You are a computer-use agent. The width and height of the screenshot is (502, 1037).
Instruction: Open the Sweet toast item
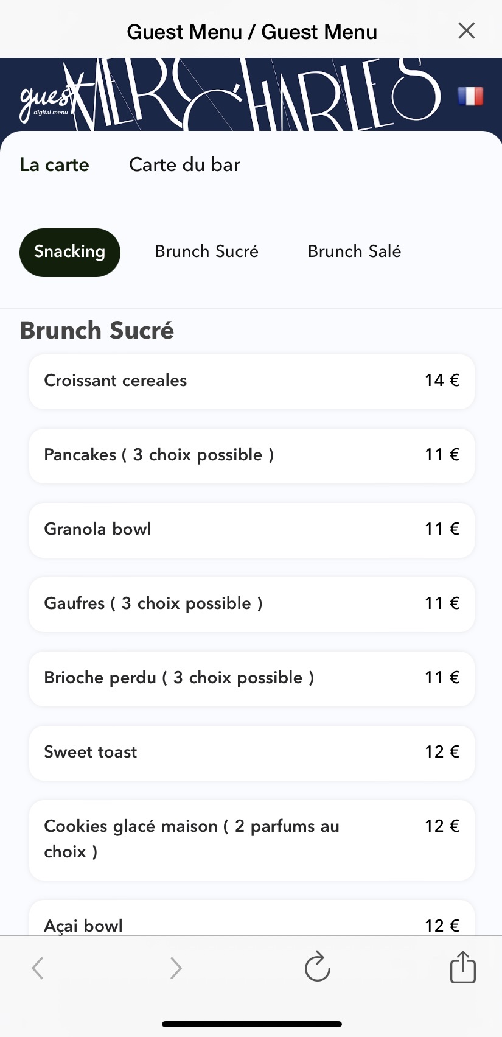point(251,753)
